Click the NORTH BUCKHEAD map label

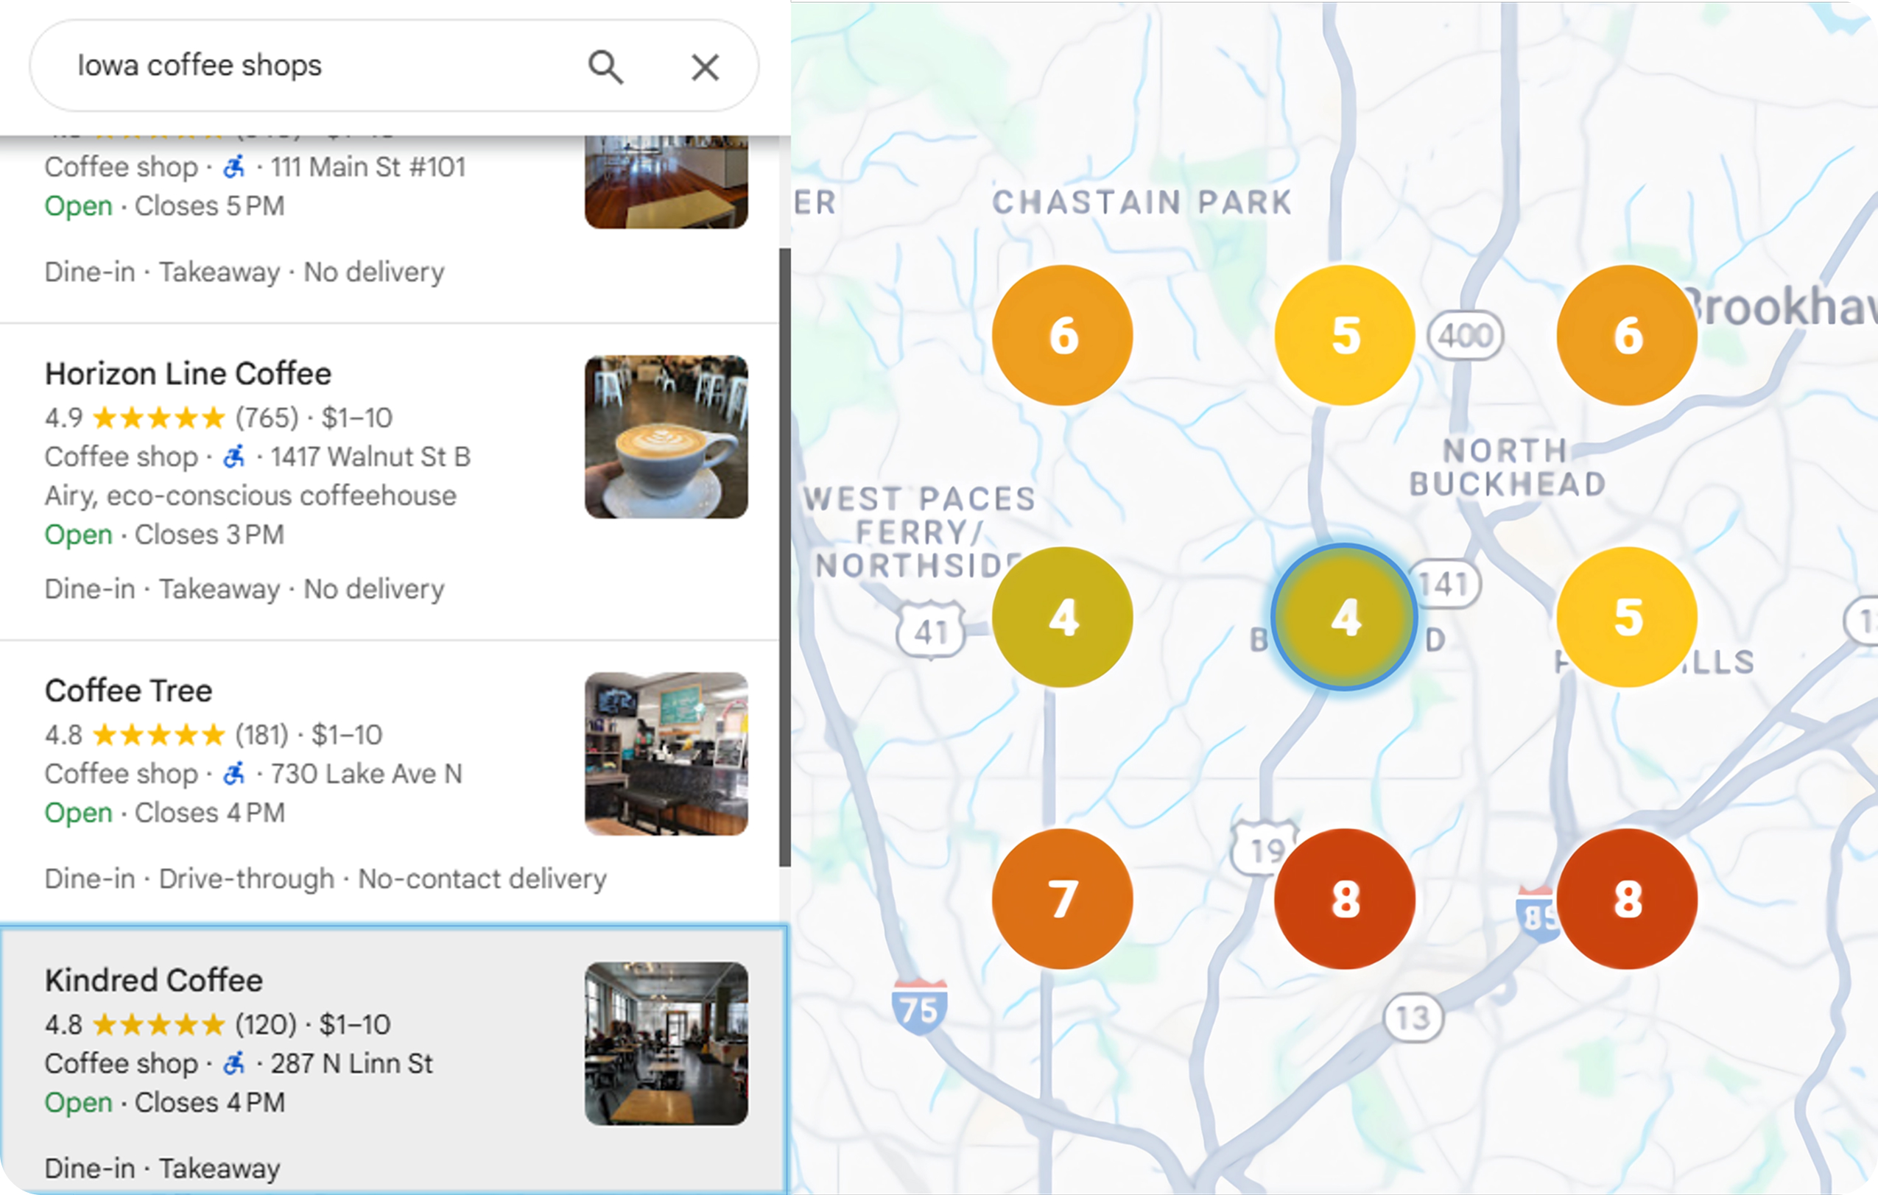pyautogui.click(x=1508, y=468)
